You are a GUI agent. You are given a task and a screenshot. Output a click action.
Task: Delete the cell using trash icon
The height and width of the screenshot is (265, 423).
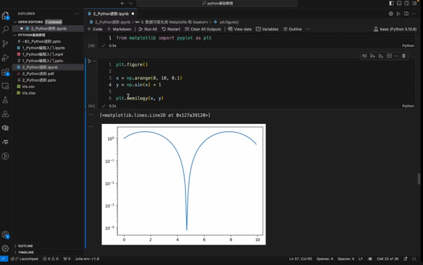coord(404,56)
